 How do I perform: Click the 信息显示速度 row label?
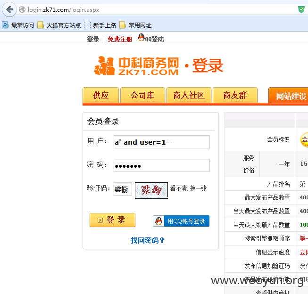point(273,252)
